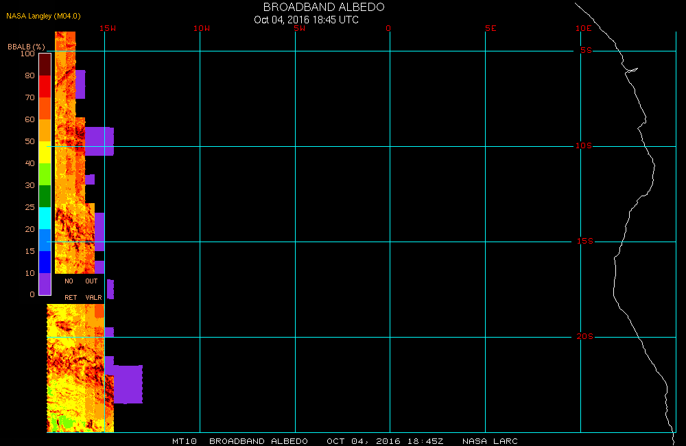Click the yellow 40-50 colorbar swatch

45,152
